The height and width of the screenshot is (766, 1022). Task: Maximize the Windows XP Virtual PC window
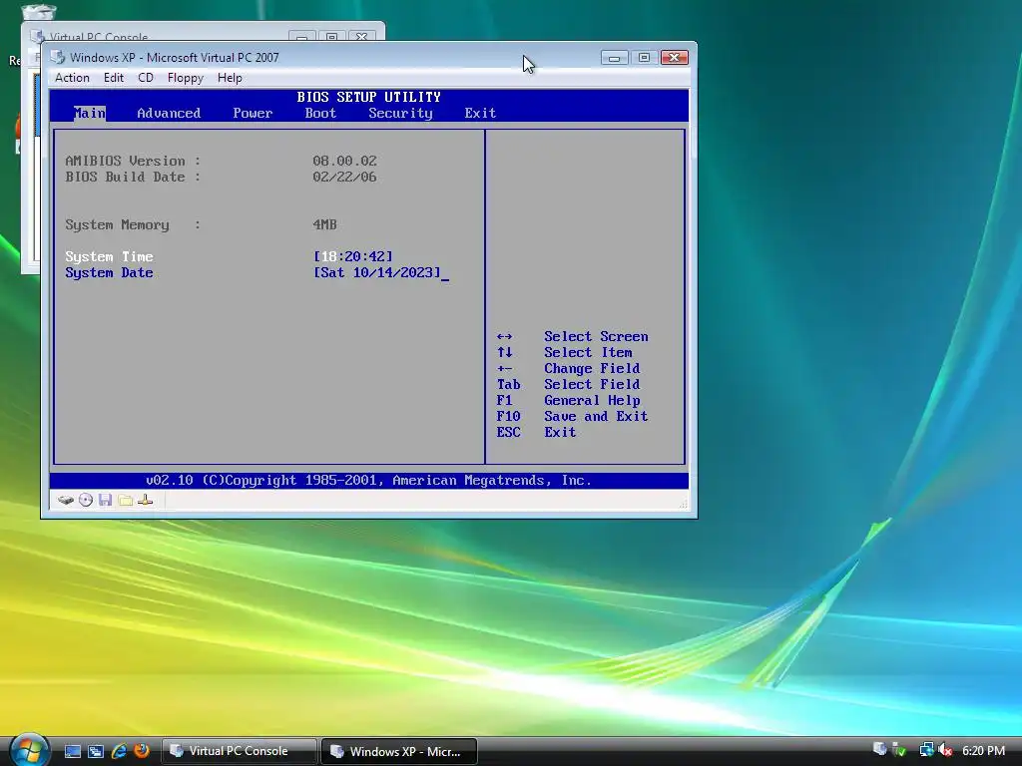tap(644, 58)
